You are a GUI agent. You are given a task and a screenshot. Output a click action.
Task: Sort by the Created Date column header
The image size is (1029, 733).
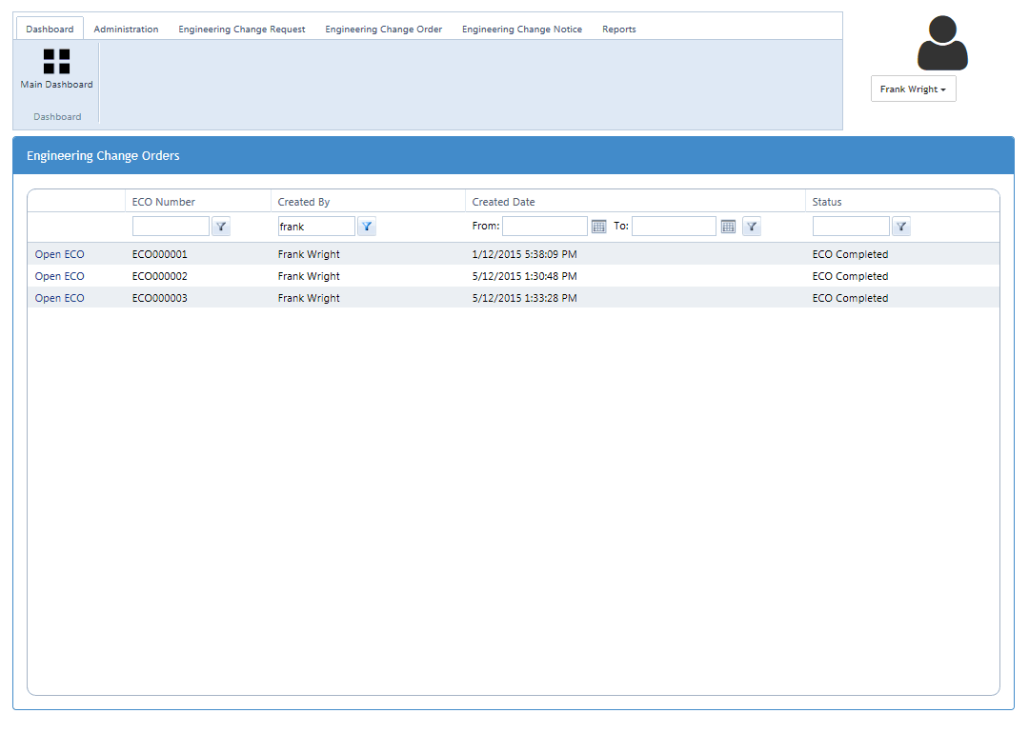(503, 202)
